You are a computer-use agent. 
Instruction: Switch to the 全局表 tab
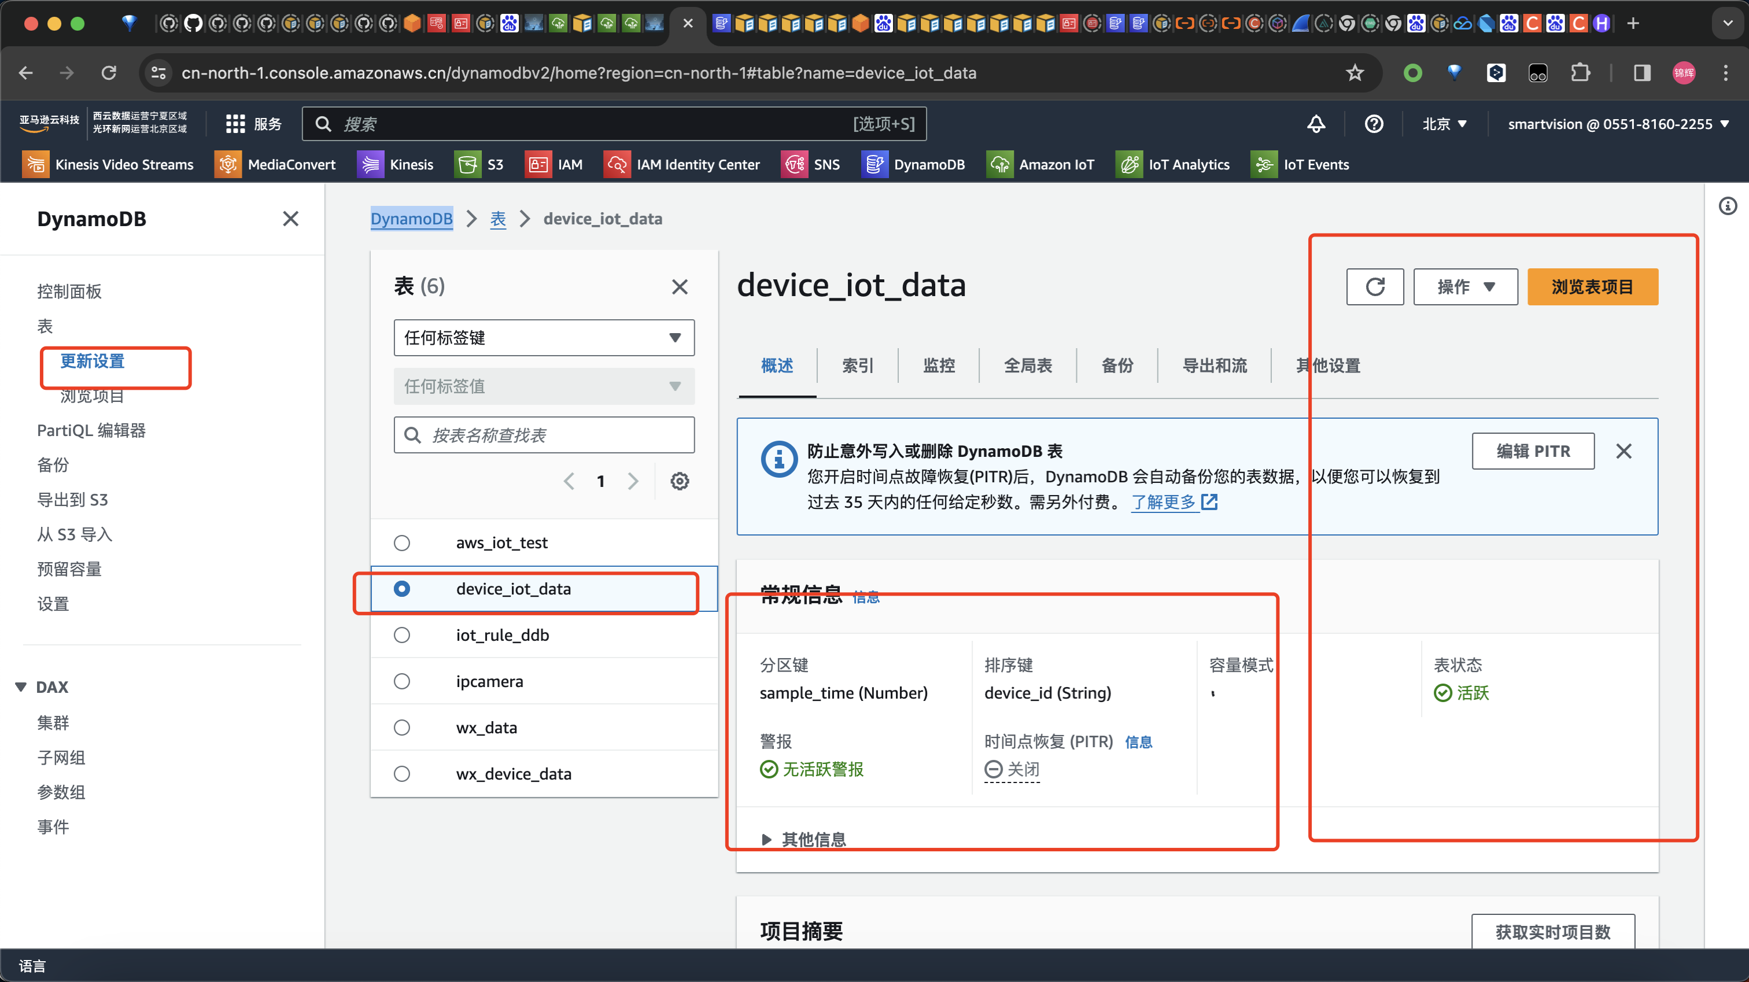point(1027,366)
